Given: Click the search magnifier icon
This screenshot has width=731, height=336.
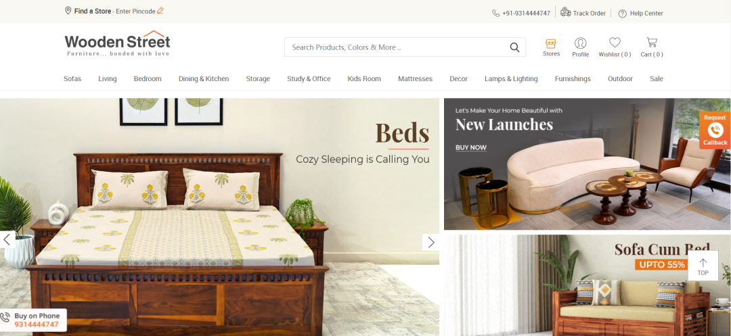Looking at the screenshot, I should 514,47.
